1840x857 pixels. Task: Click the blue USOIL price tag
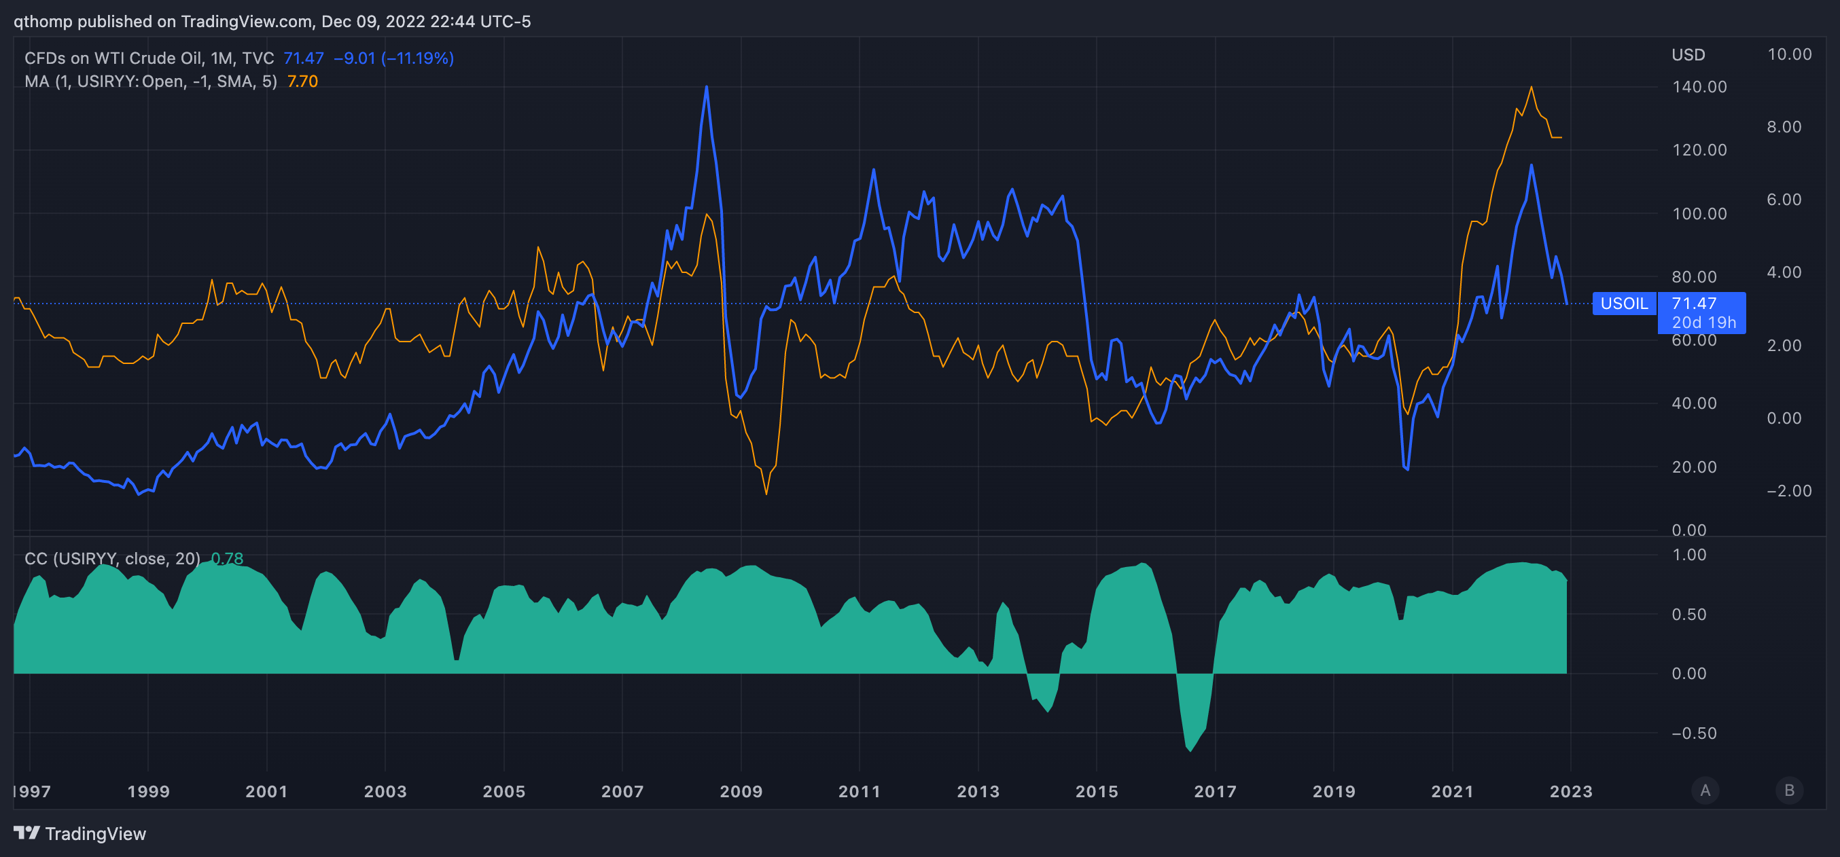1623,304
